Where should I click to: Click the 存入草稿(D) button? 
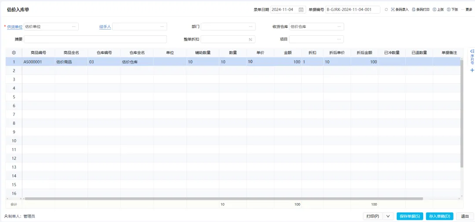(439, 216)
